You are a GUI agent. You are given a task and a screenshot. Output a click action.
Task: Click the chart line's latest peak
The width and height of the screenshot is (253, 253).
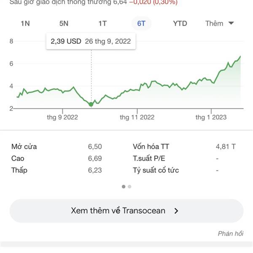(x=240, y=57)
